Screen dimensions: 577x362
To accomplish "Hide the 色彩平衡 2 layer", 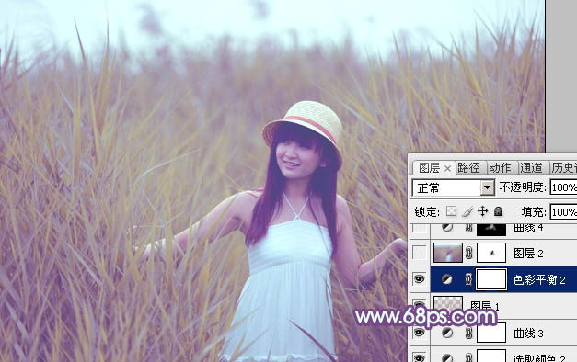I will tap(420, 279).
